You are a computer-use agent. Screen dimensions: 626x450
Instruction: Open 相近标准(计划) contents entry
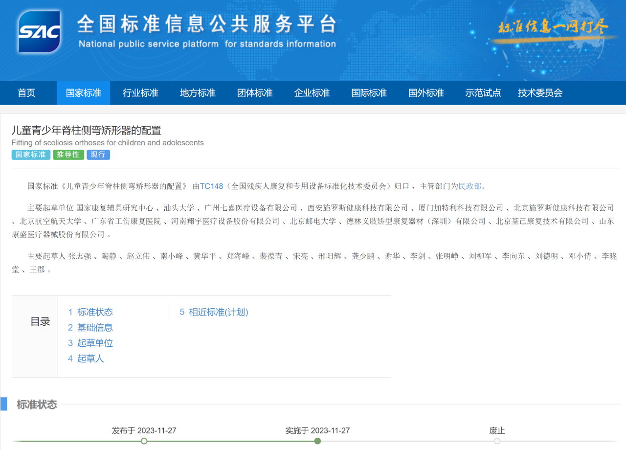coord(214,312)
